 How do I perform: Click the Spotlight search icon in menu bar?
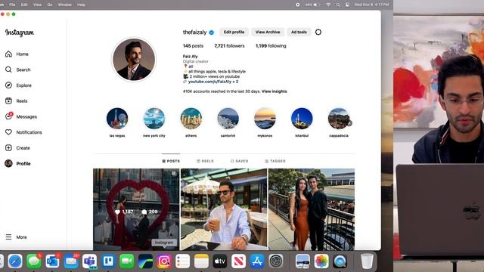tap(338, 5)
